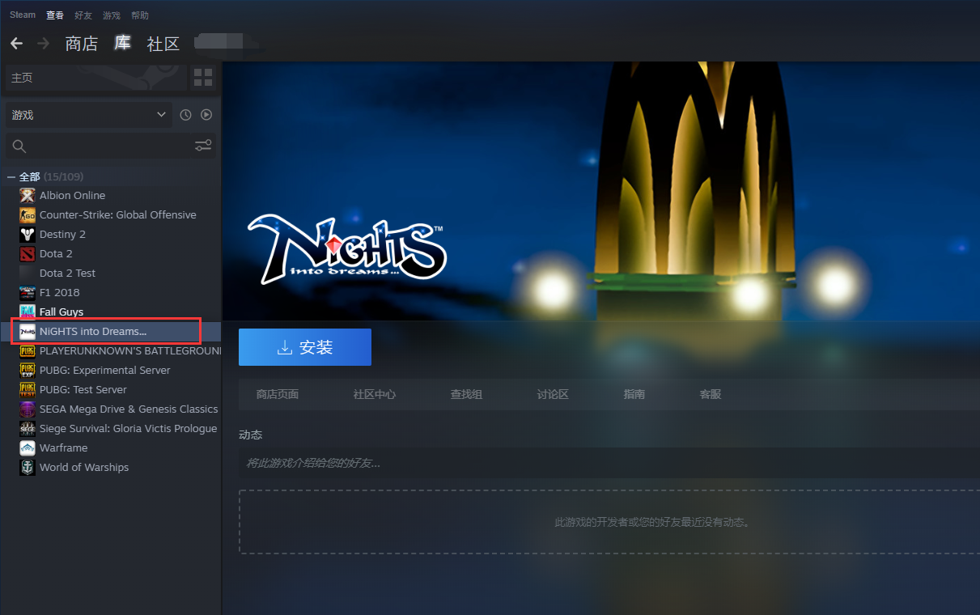Select Fall Guys in the list
The height and width of the screenshot is (615, 980).
pyautogui.click(x=62, y=312)
